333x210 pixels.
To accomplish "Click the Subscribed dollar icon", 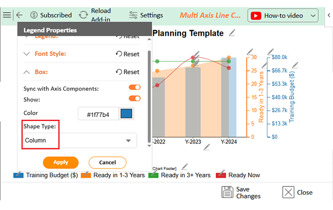I will tap(34, 15).
